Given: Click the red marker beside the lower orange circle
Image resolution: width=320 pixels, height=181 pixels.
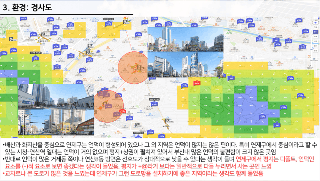Looking at the screenshot, I should pyautogui.click(x=122, y=111).
